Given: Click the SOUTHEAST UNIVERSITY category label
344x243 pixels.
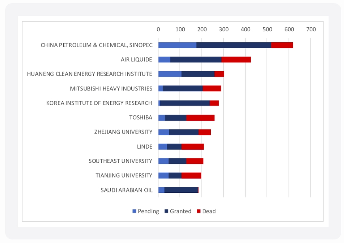Looking at the screenshot, I should pos(120,161).
